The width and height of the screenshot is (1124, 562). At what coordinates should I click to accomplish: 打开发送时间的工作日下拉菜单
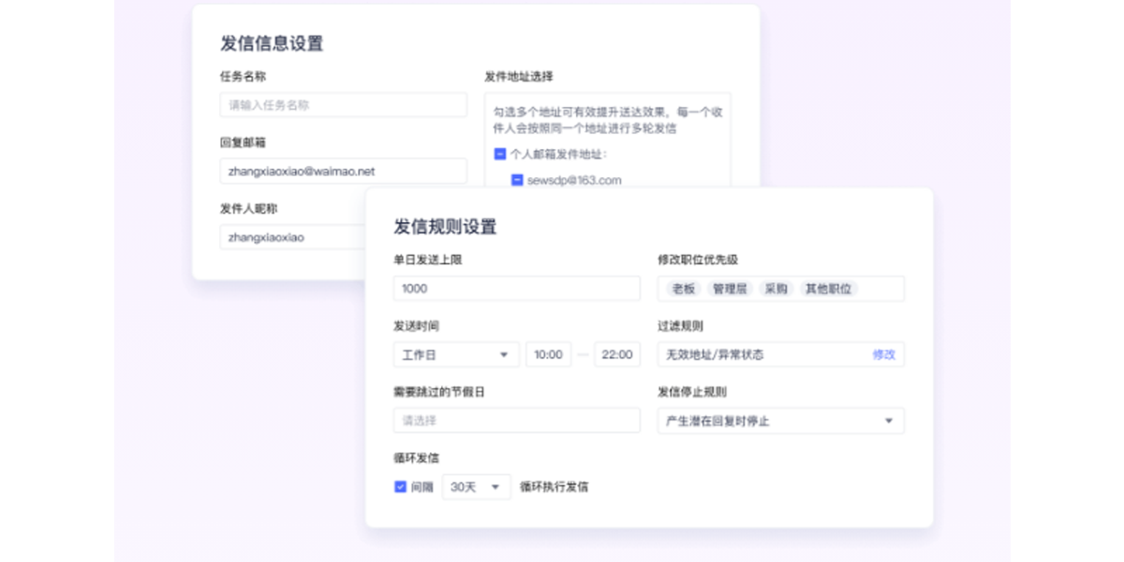(455, 354)
